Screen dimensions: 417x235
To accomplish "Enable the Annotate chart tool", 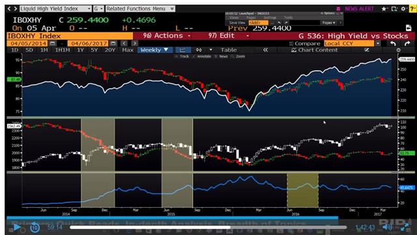I will (x=202, y=56).
